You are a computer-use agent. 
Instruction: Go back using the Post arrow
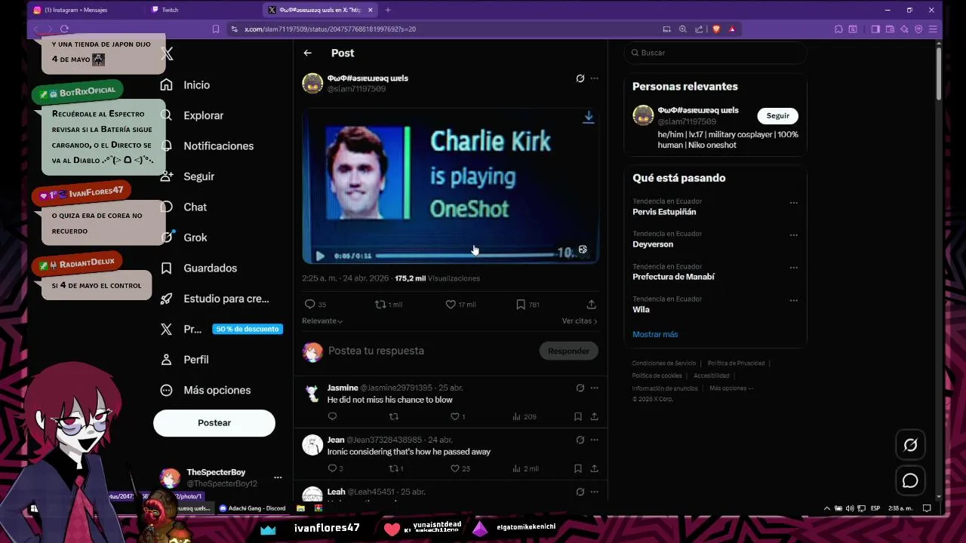(x=307, y=53)
